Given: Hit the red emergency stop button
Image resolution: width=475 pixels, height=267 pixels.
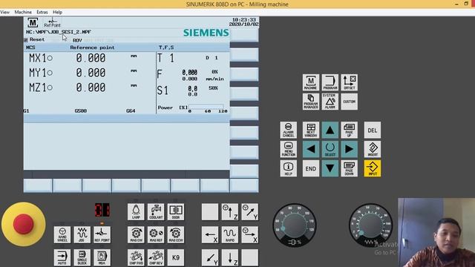Looking at the screenshot, I should [23, 224].
